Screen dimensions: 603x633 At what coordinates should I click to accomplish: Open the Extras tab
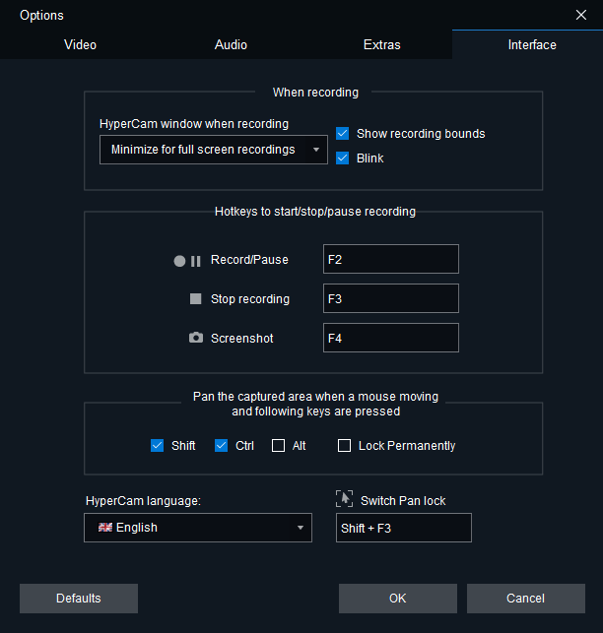click(382, 44)
